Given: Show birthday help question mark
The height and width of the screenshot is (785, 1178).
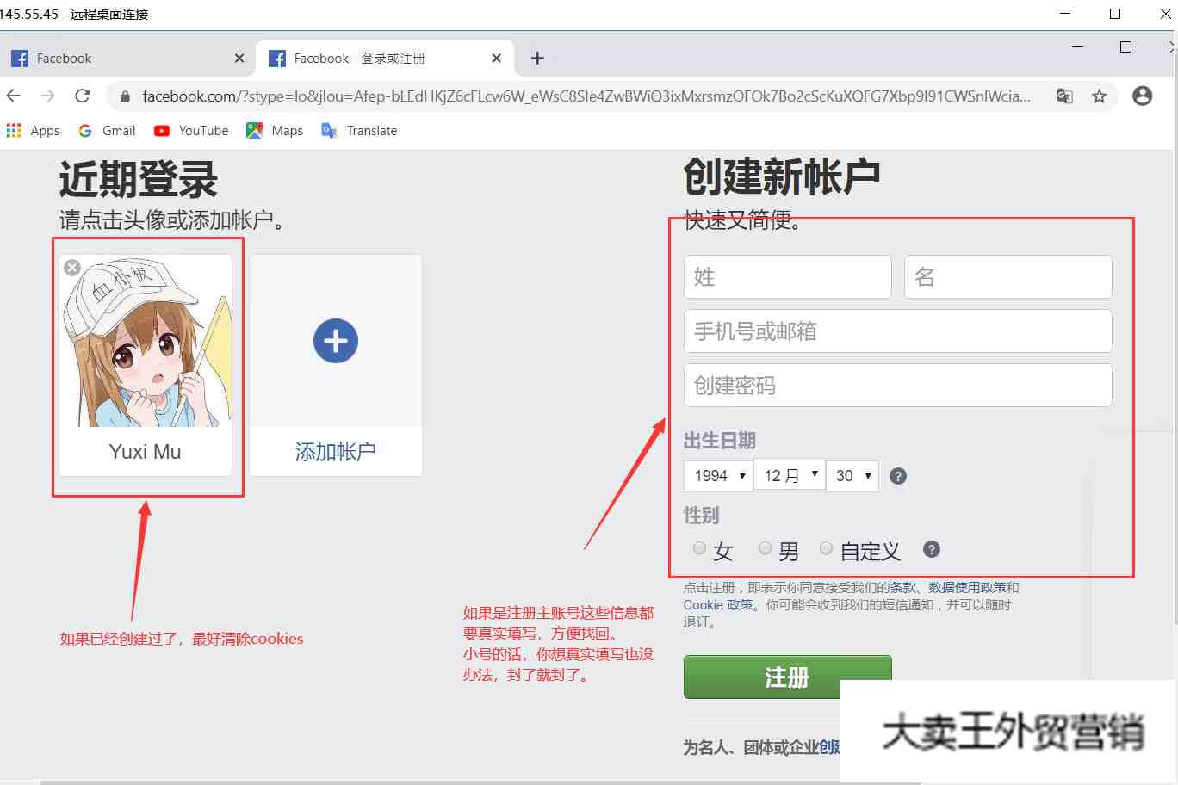Looking at the screenshot, I should 898,476.
